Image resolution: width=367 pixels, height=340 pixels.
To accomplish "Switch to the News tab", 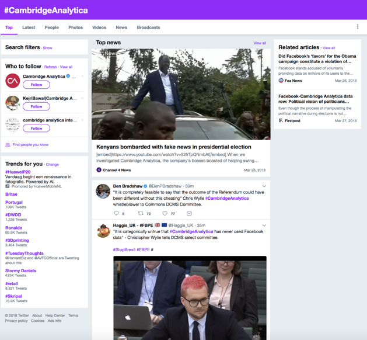I will 121,27.
